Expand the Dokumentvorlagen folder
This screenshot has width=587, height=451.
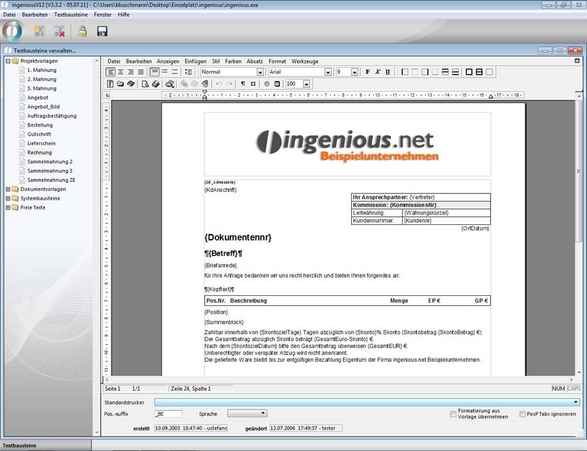[x=8, y=189]
